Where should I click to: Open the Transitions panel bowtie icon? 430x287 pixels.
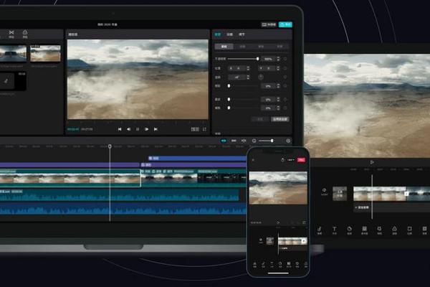click(x=11, y=32)
